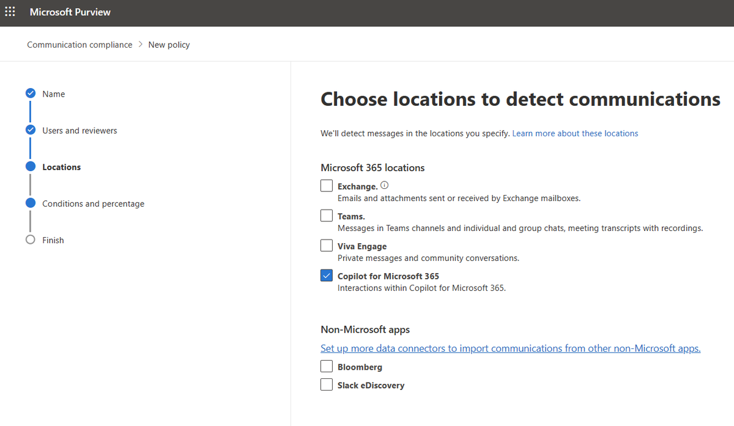
Task: Go to the Name step
Action: click(54, 94)
